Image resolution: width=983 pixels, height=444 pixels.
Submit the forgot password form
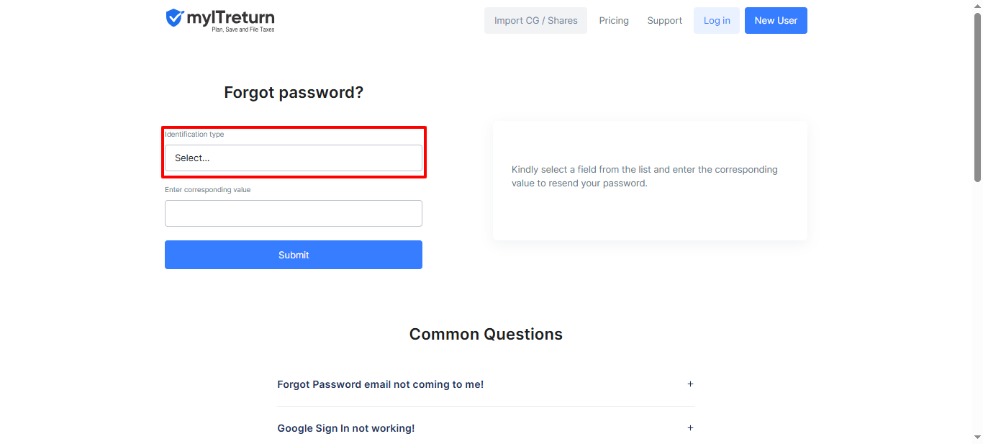pyautogui.click(x=294, y=255)
